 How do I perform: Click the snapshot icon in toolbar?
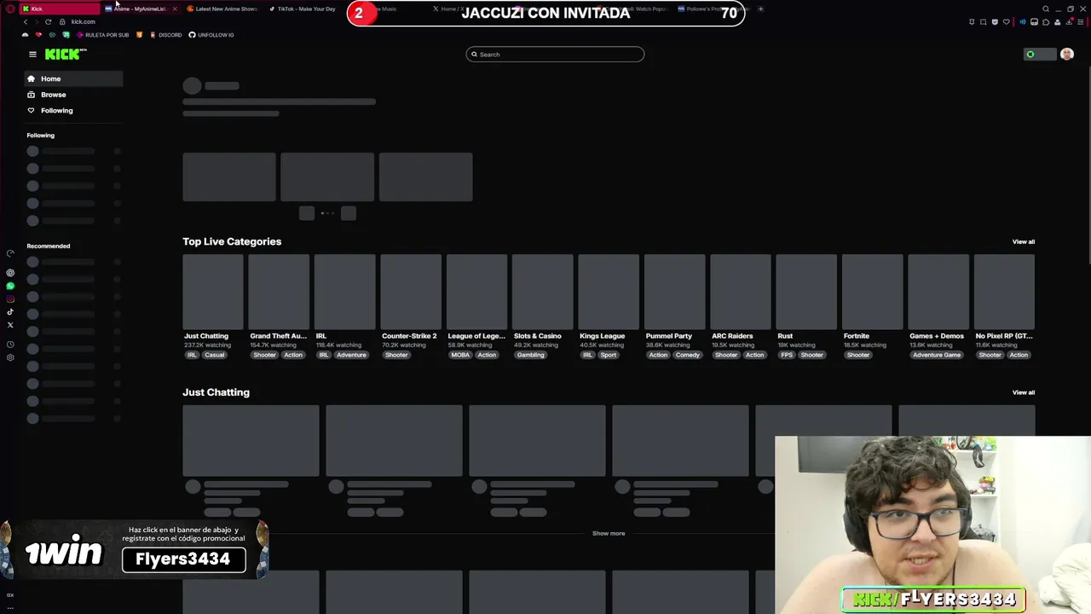tap(983, 21)
